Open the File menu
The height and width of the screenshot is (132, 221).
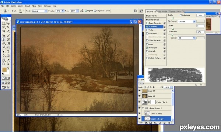click(x=2, y=6)
